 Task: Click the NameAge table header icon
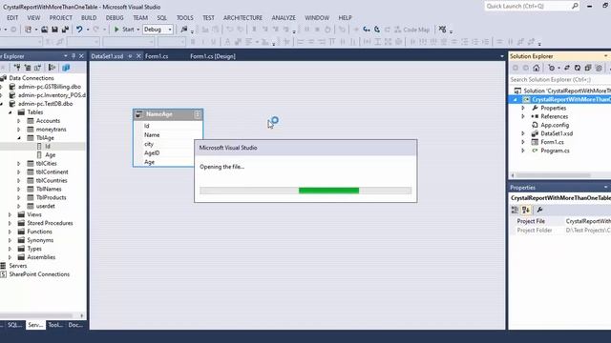(139, 114)
